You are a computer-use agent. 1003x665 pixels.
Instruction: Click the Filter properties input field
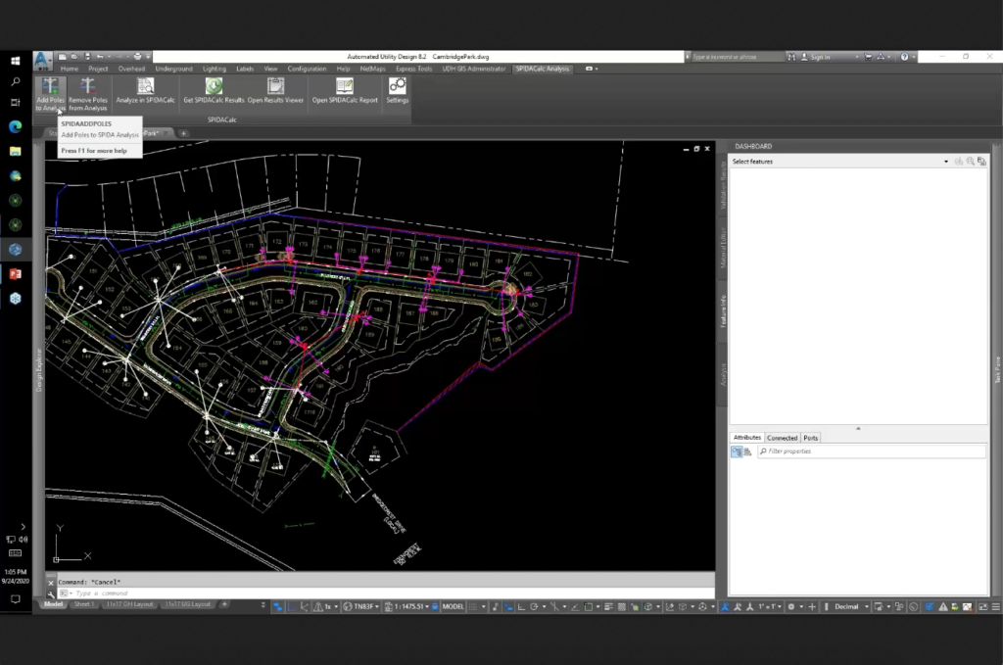coord(872,451)
